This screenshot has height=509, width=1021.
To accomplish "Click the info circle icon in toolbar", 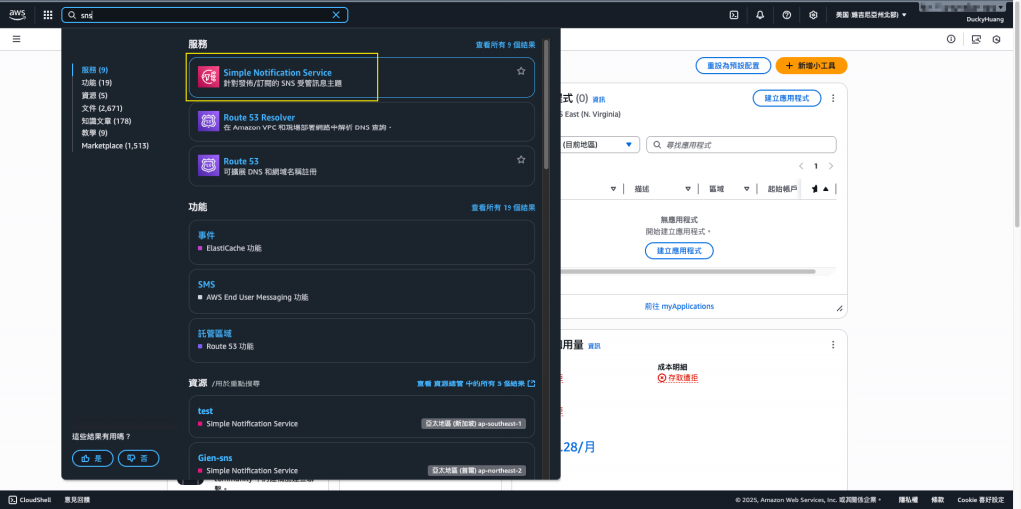I will (951, 39).
